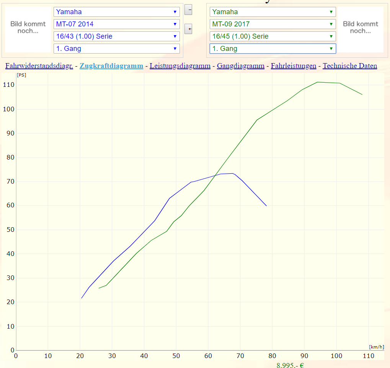This screenshot has height=368, width=390.
Task: Click the lower arrow button between bike panels
Action: point(188,29)
